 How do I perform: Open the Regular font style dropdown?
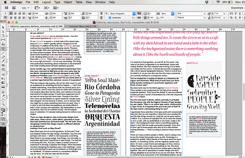[205, 18]
